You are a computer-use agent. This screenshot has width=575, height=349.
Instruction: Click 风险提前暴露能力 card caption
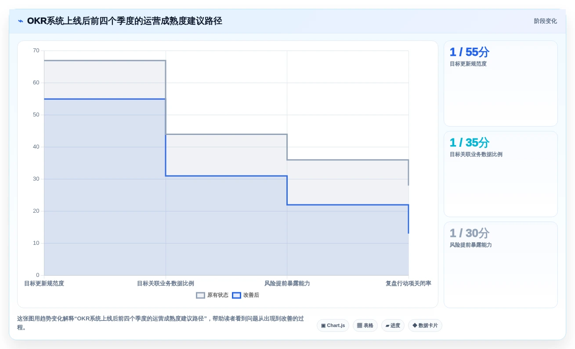(x=470, y=245)
